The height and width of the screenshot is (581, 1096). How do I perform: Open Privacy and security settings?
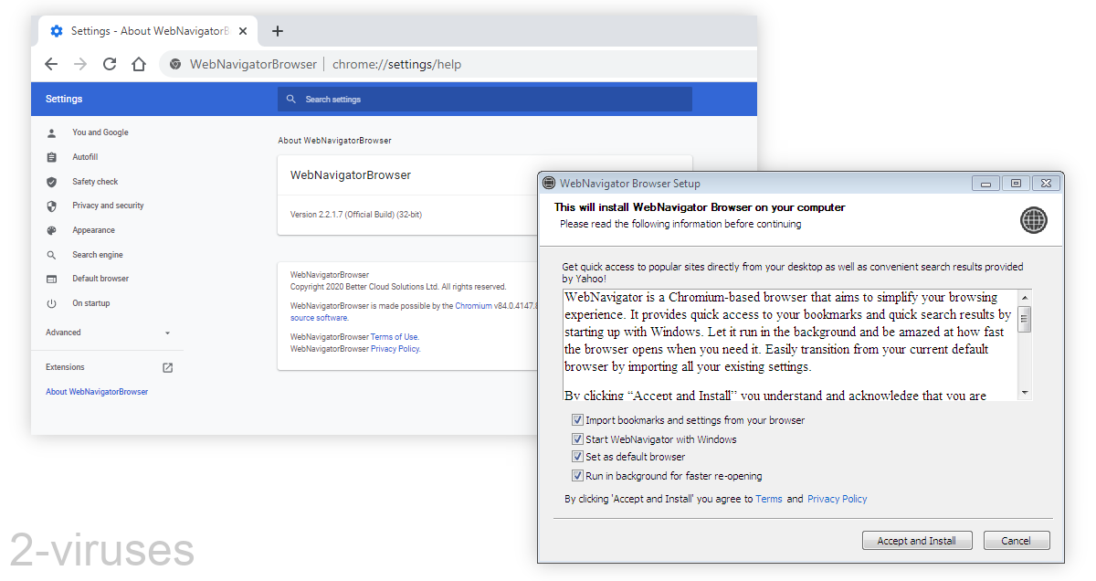pos(109,206)
